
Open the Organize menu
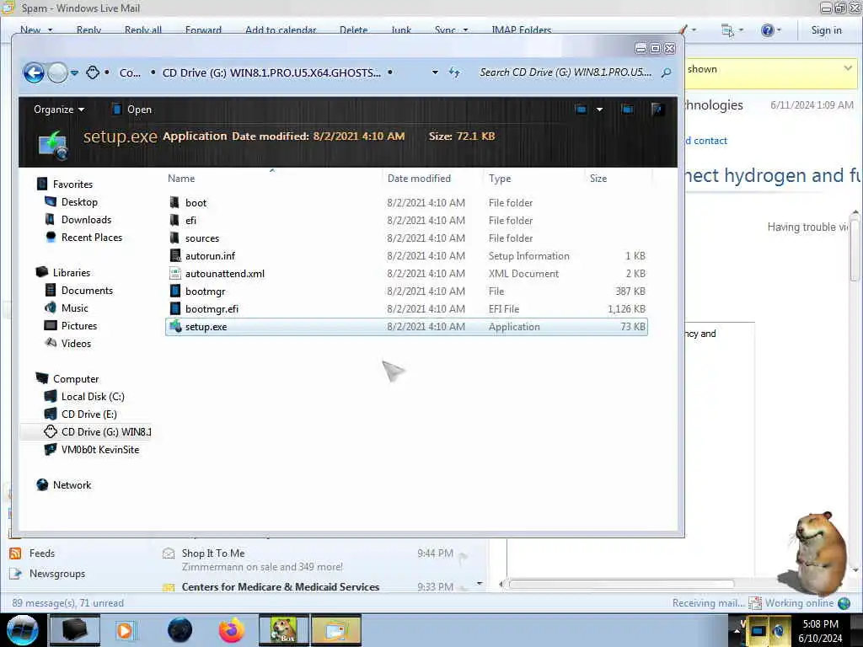tap(59, 110)
